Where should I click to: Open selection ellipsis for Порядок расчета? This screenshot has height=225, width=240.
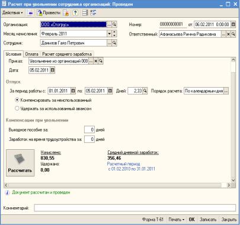[226, 91]
